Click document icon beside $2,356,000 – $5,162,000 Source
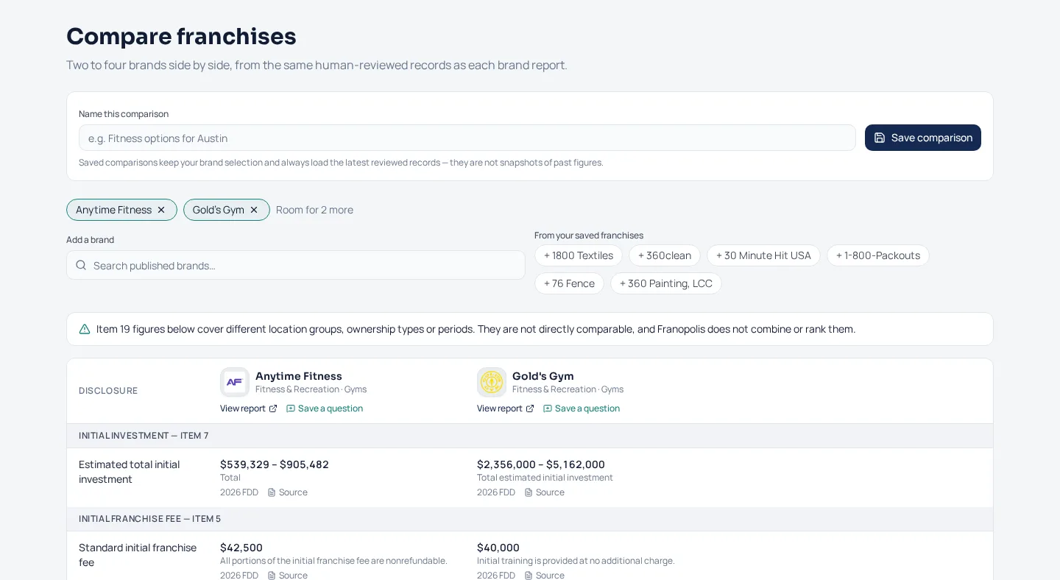The width and height of the screenshot is (1060, 580). coord(529,492)
